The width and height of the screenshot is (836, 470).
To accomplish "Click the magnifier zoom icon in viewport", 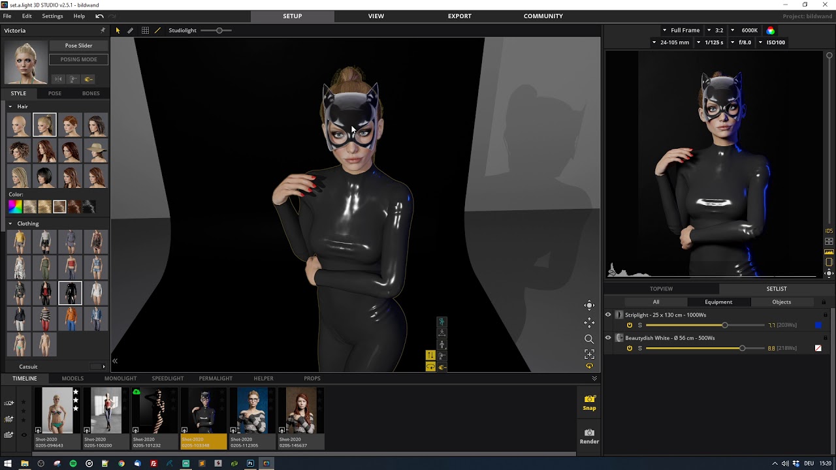I will pyautogui.click(x=589, y=339).
